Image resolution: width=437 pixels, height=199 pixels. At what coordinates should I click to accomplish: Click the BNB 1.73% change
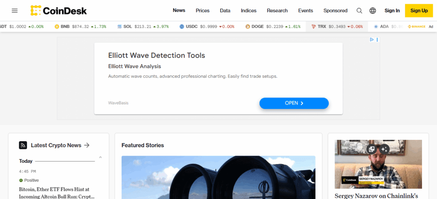(x=99, y=27)
